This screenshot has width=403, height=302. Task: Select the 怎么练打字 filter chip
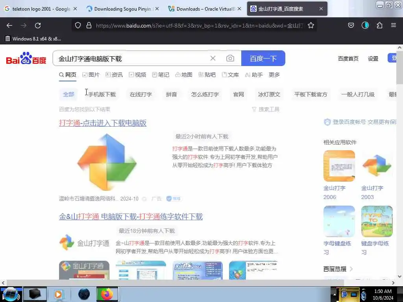(x=205, y=94)
